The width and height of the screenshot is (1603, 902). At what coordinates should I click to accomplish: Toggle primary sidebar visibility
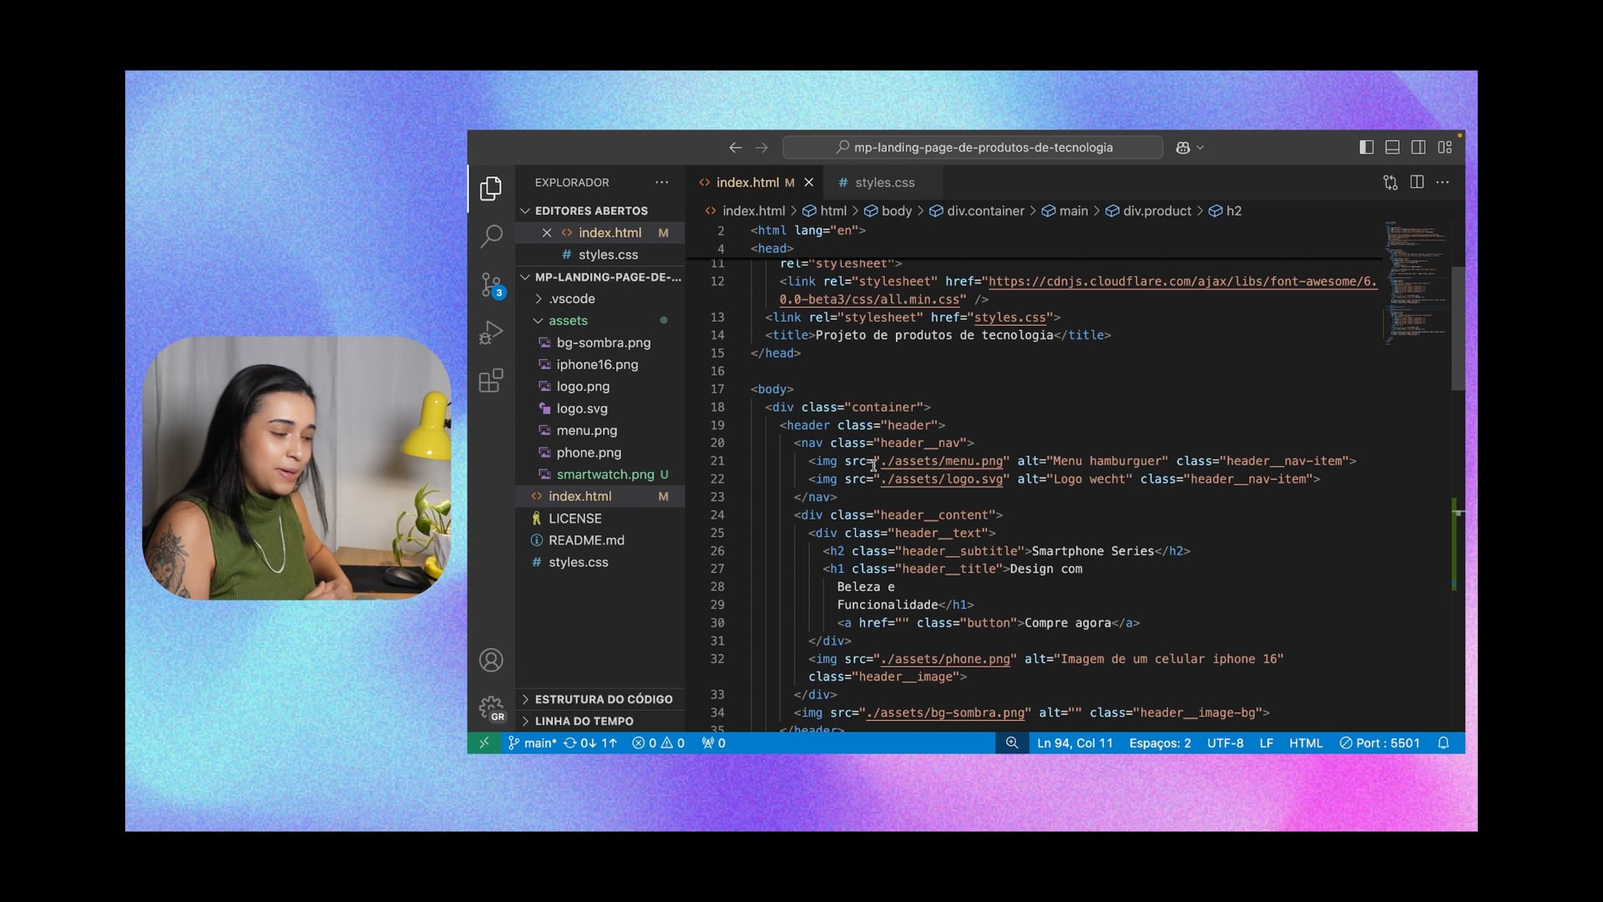click(x=1367, y=147)
